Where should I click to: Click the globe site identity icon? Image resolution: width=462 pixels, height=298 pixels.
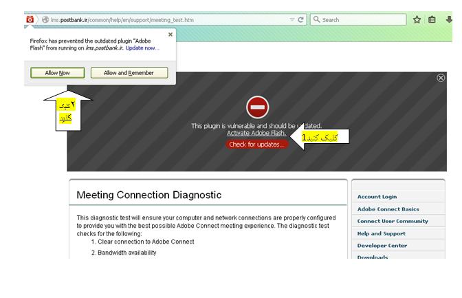(45, 20)
